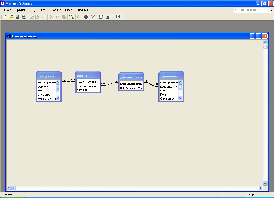
Task: Expand the New Object dropdown arrow
Action: click(111, 17)
